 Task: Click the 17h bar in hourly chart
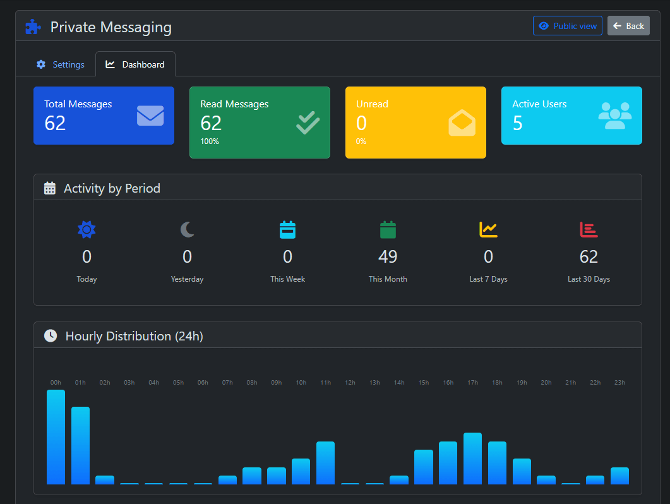point(472,459)
